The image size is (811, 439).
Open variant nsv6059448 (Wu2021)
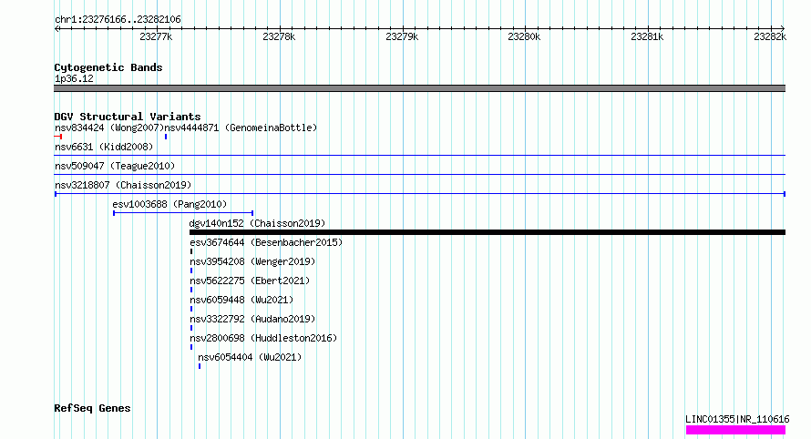[241, 300]
